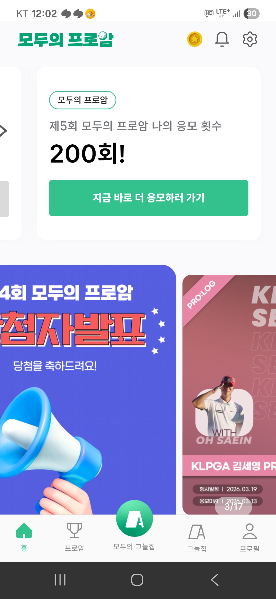Tap the Android recent apps button
The height and width of the screenshot is (599, 276).
[x=60, y=580]
